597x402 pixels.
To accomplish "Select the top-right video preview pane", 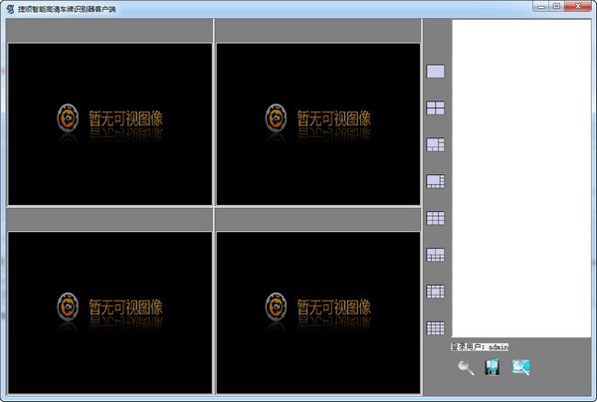I will [318, 124].
